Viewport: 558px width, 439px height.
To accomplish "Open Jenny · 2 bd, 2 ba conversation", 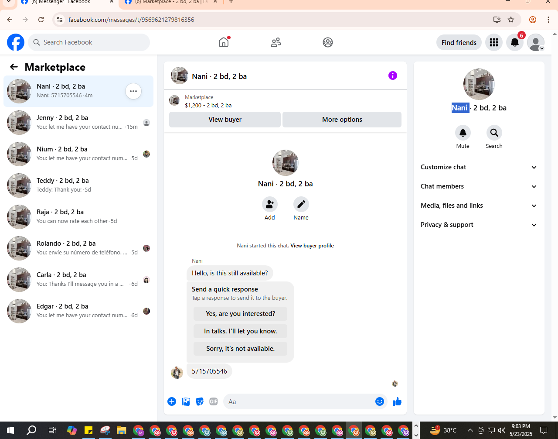I will click(x=78, y=123).
